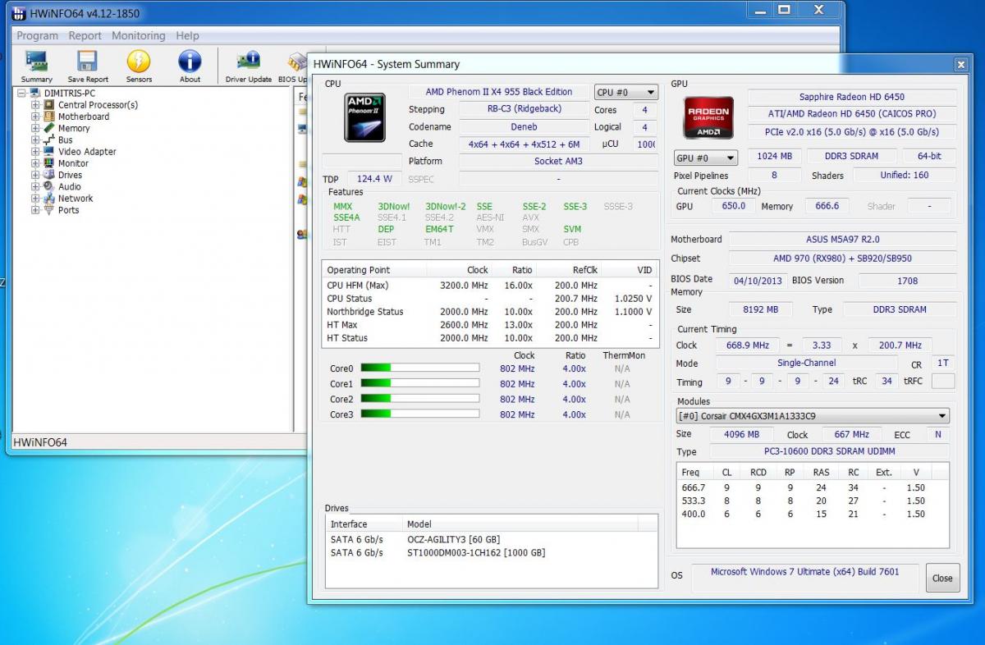Screen dimensions: 985x645
Task: Click the chipset AMD 970 (RX980) field
Action: pos(842,258)
